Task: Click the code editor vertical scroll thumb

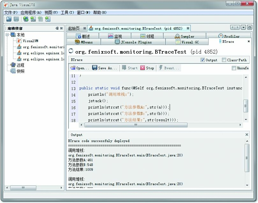Action: (x=246, y=106)
